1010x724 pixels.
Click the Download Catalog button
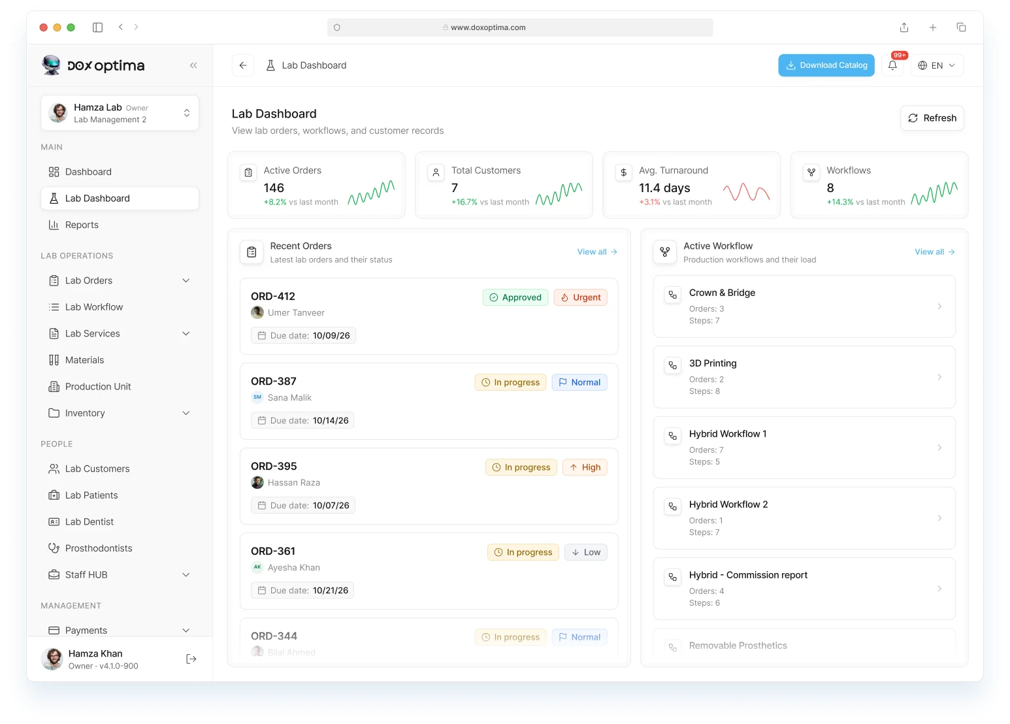tap(826, 65)
